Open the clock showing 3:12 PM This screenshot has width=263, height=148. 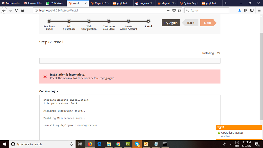point(247,144)
